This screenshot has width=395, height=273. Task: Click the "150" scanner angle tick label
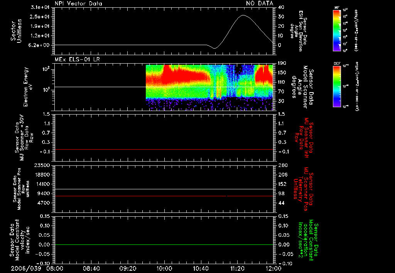(x=283, y=72)
